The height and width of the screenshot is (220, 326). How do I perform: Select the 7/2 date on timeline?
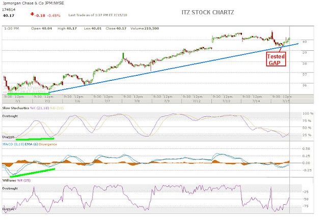[47, 101]
